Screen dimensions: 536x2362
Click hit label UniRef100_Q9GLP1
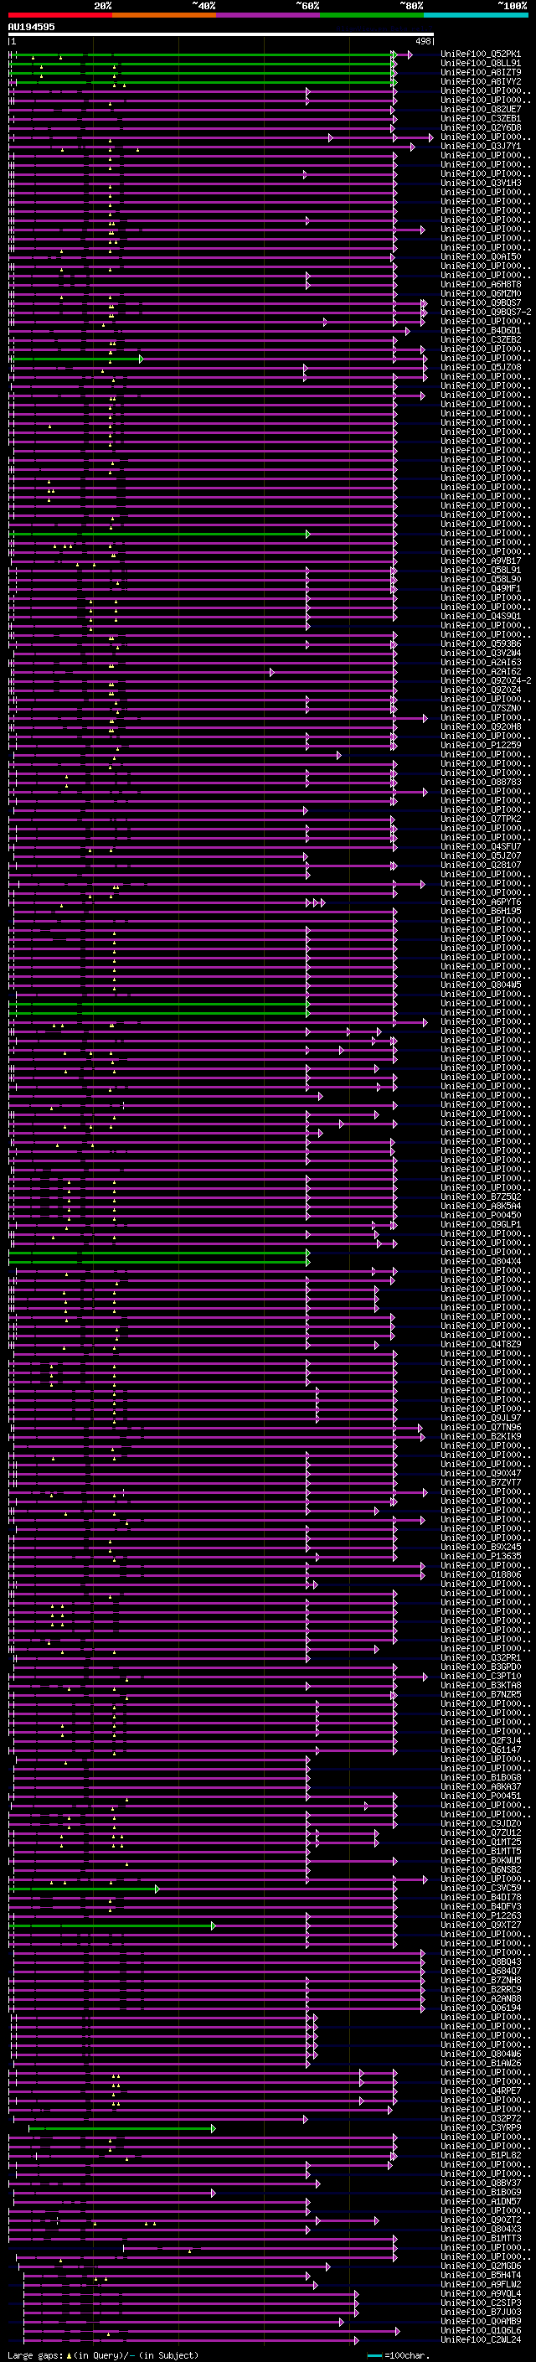pyautogui.click(x=481, y=1224)
